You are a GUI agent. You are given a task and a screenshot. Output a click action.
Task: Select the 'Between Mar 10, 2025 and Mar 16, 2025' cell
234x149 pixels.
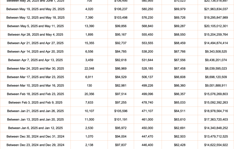35,85
